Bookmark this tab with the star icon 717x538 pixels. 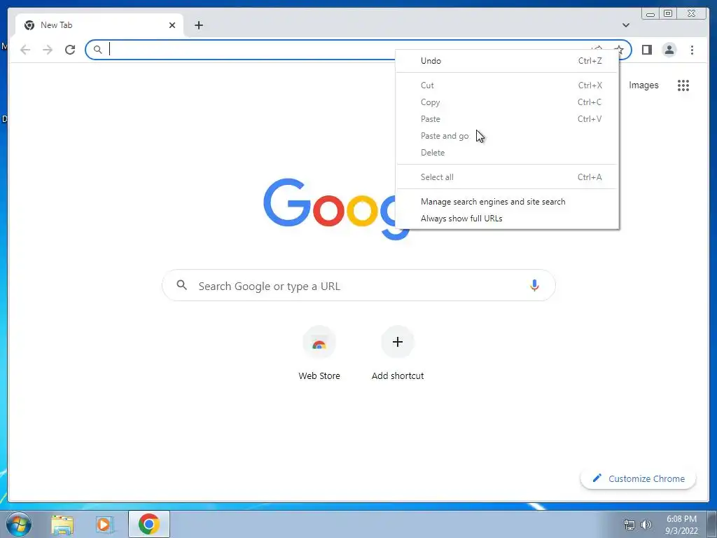(x=619, y=50)
